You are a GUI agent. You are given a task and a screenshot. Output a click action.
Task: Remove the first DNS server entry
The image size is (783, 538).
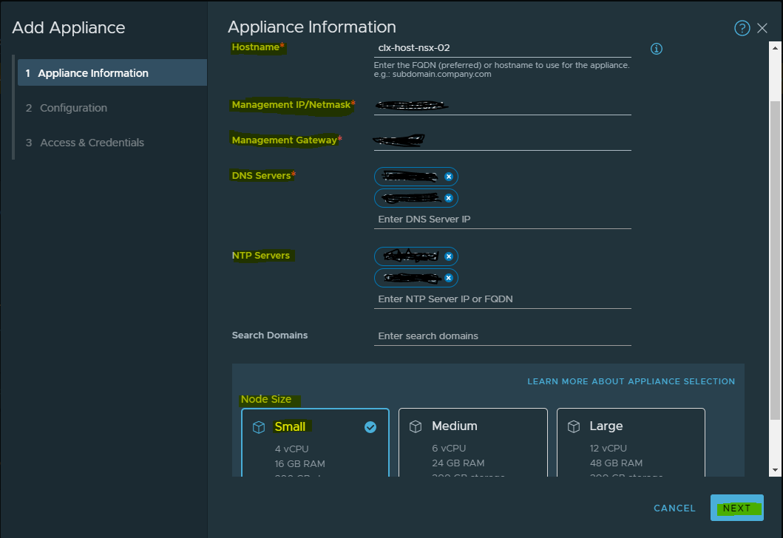pos(448,177)
